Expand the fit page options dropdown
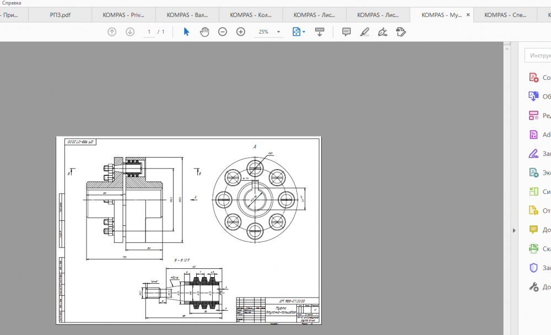This screenshot has width=551, height=335. pyautogui.click(x=304, y=32)
